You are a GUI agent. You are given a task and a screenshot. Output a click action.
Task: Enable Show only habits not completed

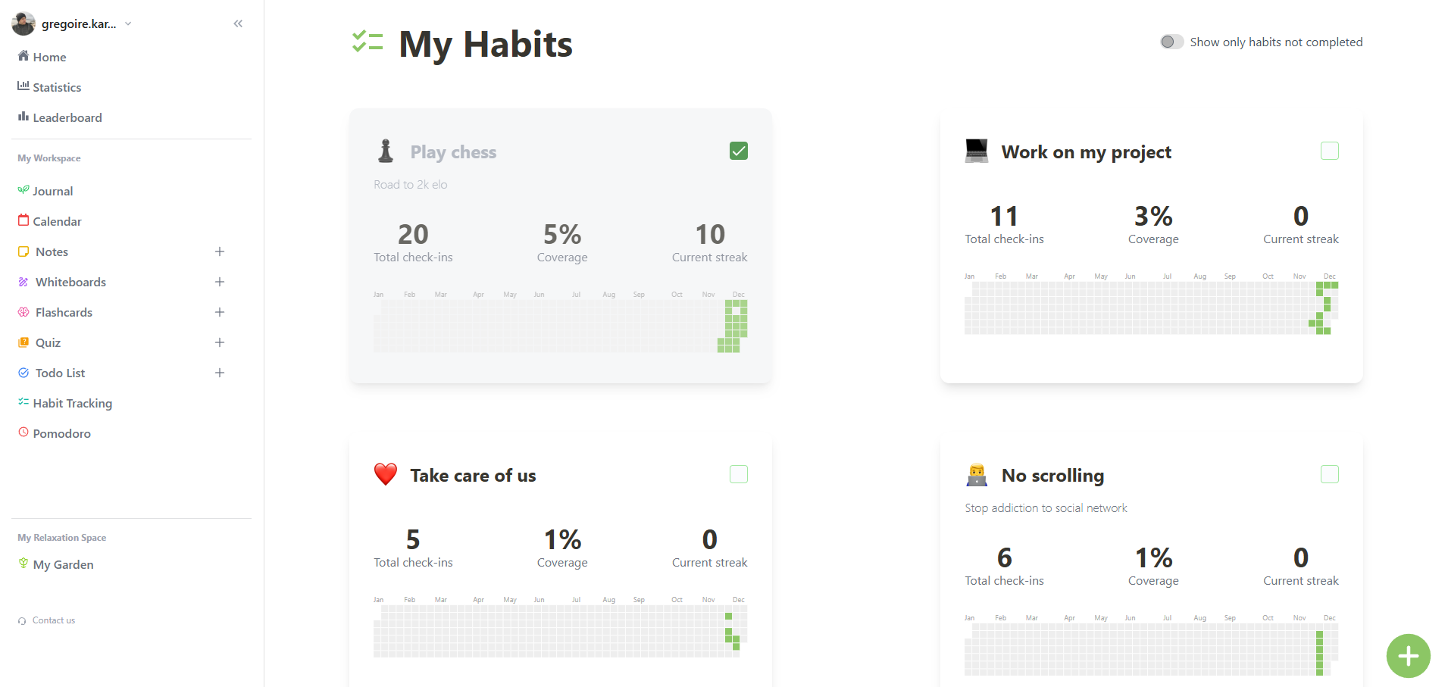[1171, 42]
